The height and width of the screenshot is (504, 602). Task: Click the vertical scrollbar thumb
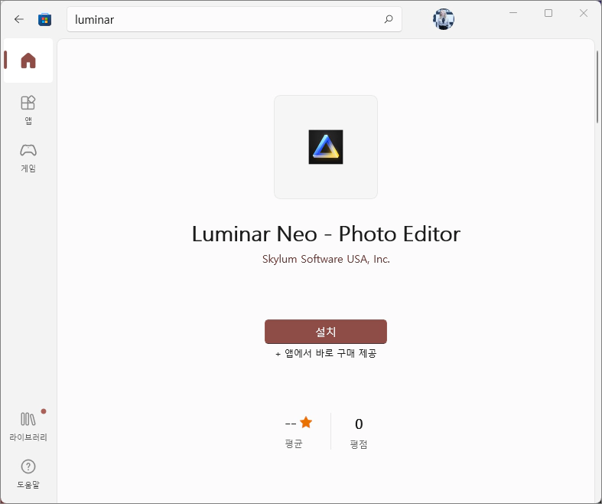(597, 87)
